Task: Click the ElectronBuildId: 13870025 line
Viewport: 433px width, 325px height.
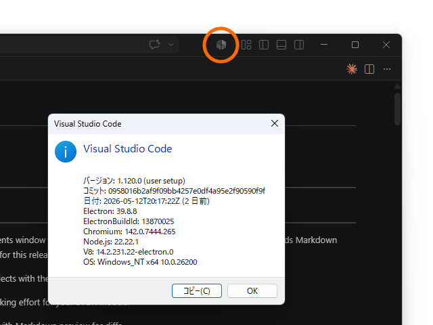Action: pyautogui.click(x=129, y=221)
